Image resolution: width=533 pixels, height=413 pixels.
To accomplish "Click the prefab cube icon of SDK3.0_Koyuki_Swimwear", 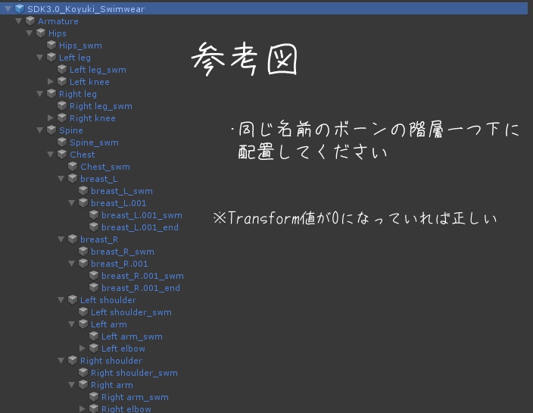I will pyautogui.click(x=20, y=9).
